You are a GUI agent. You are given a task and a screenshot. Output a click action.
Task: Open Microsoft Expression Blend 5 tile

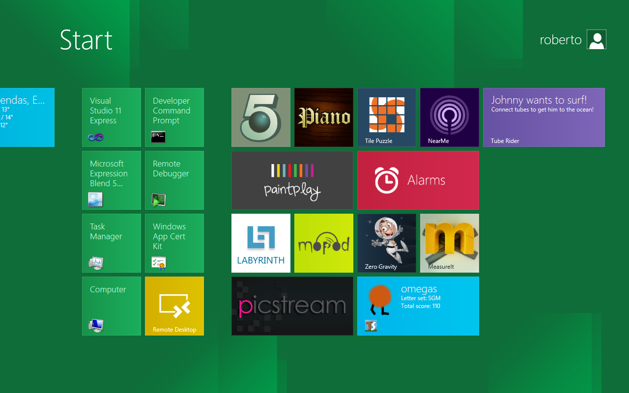click(112, 180)
